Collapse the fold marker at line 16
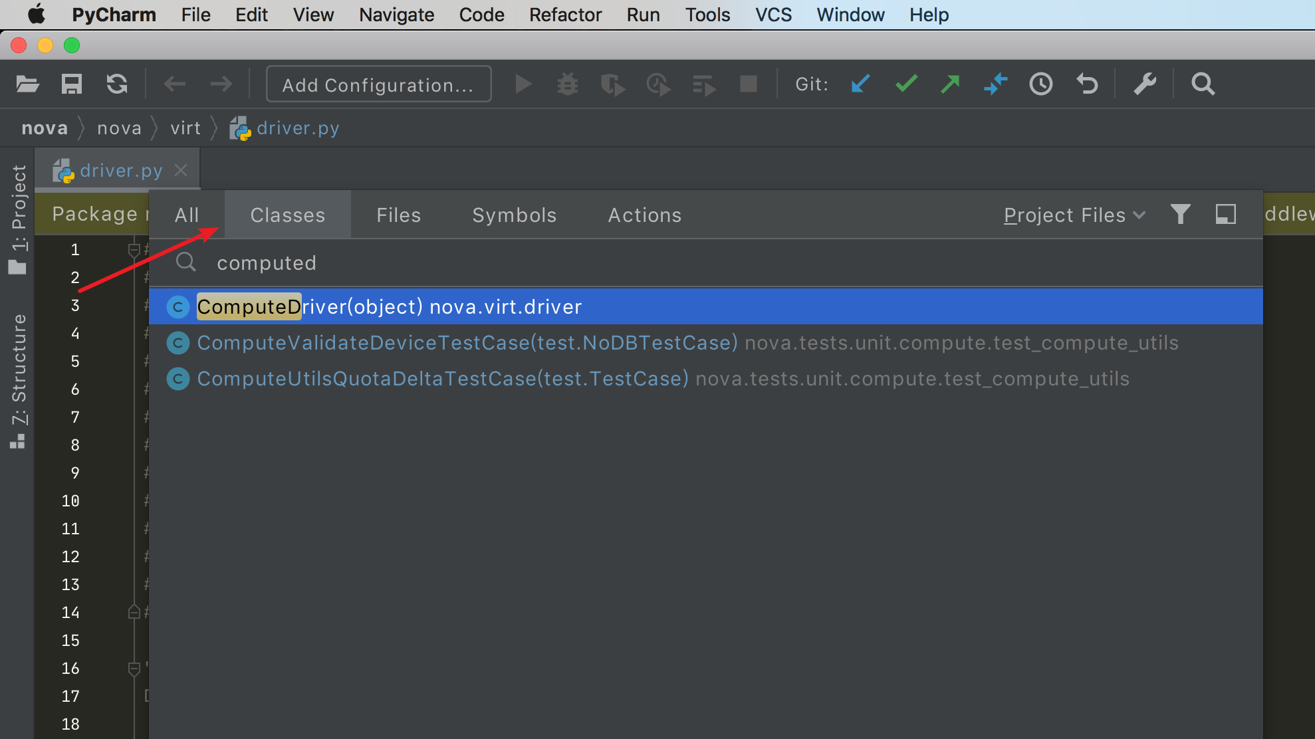 134,669
